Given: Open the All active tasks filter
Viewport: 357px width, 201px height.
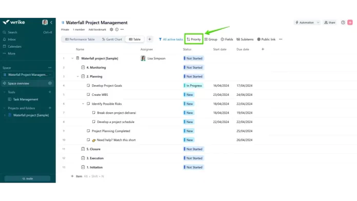Looking at the screenshot, I should pyautogui.click(x=171, y=39).
